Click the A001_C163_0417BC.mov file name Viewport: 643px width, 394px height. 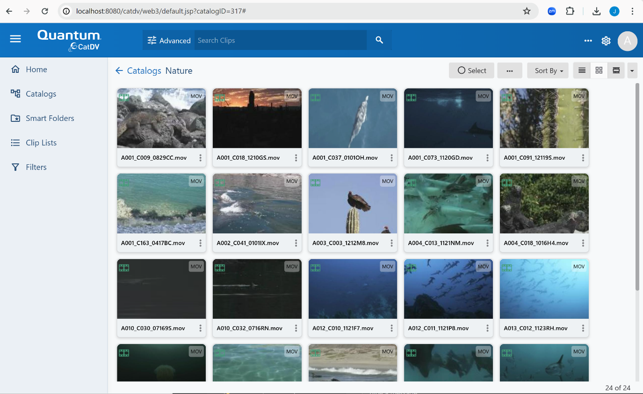point(153,243)
